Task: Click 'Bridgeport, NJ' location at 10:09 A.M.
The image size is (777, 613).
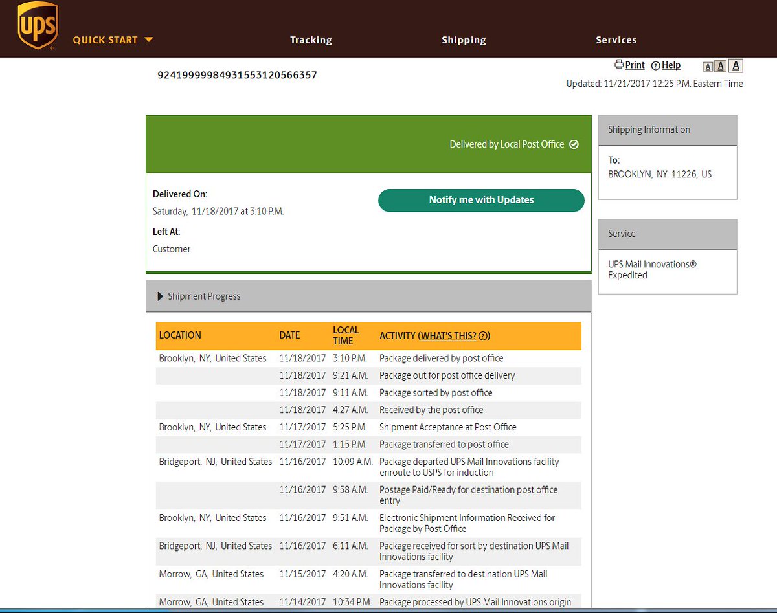Action: click(x=216, y=462)
